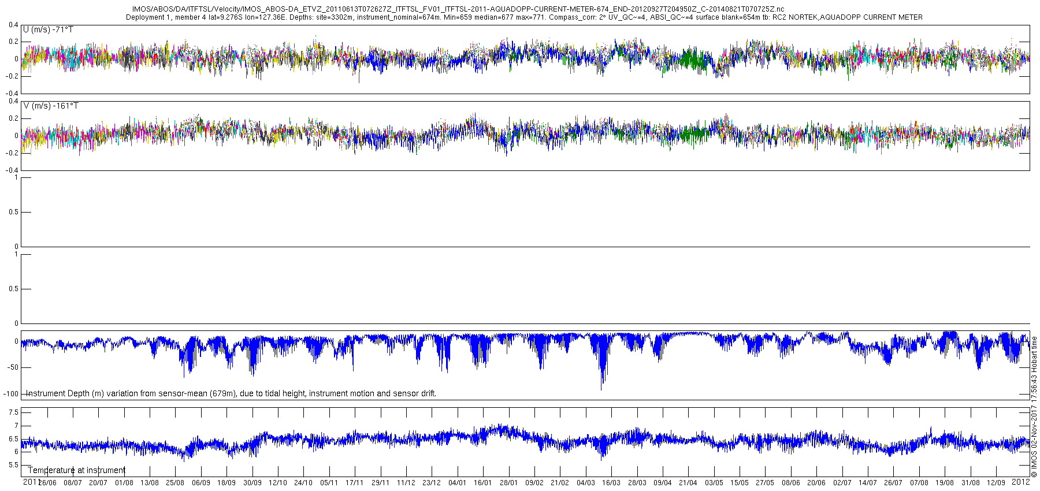Click the '09/04' date tick label

pyautogui.click(x=662, y=483)
